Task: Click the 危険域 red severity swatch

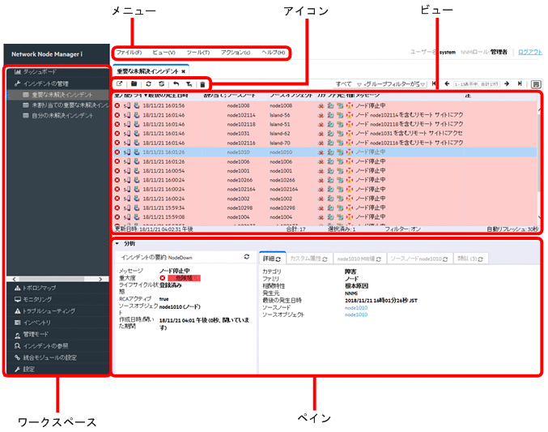Action: [185, 278]
